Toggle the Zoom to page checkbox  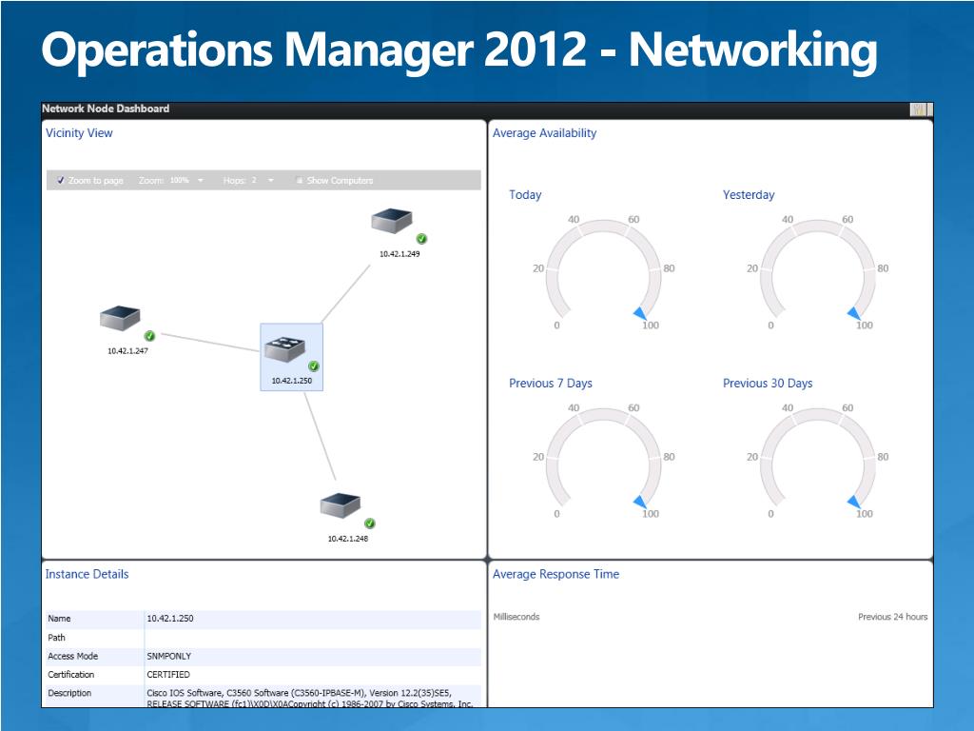pyautogui.click(x=60, y=180)
